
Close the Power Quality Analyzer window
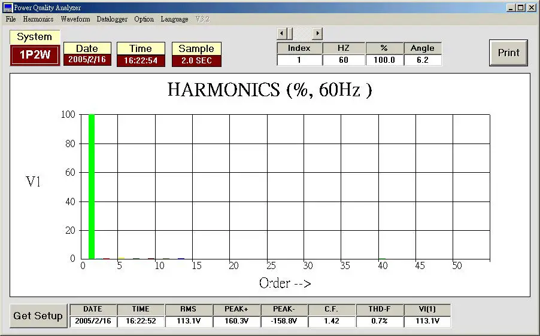(x=532, y=8)
